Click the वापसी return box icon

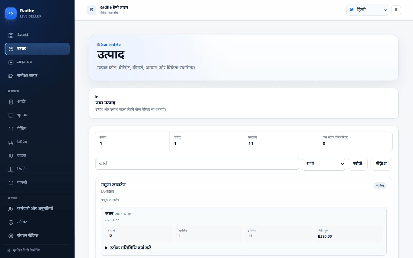(x=11, y=183)
